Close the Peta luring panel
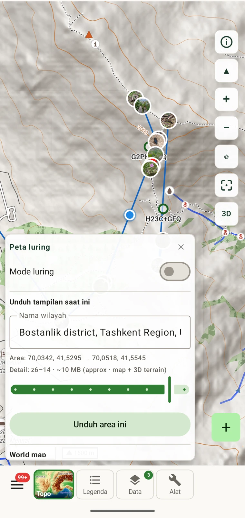Screen dimensions: 245x518 (181, 247)
